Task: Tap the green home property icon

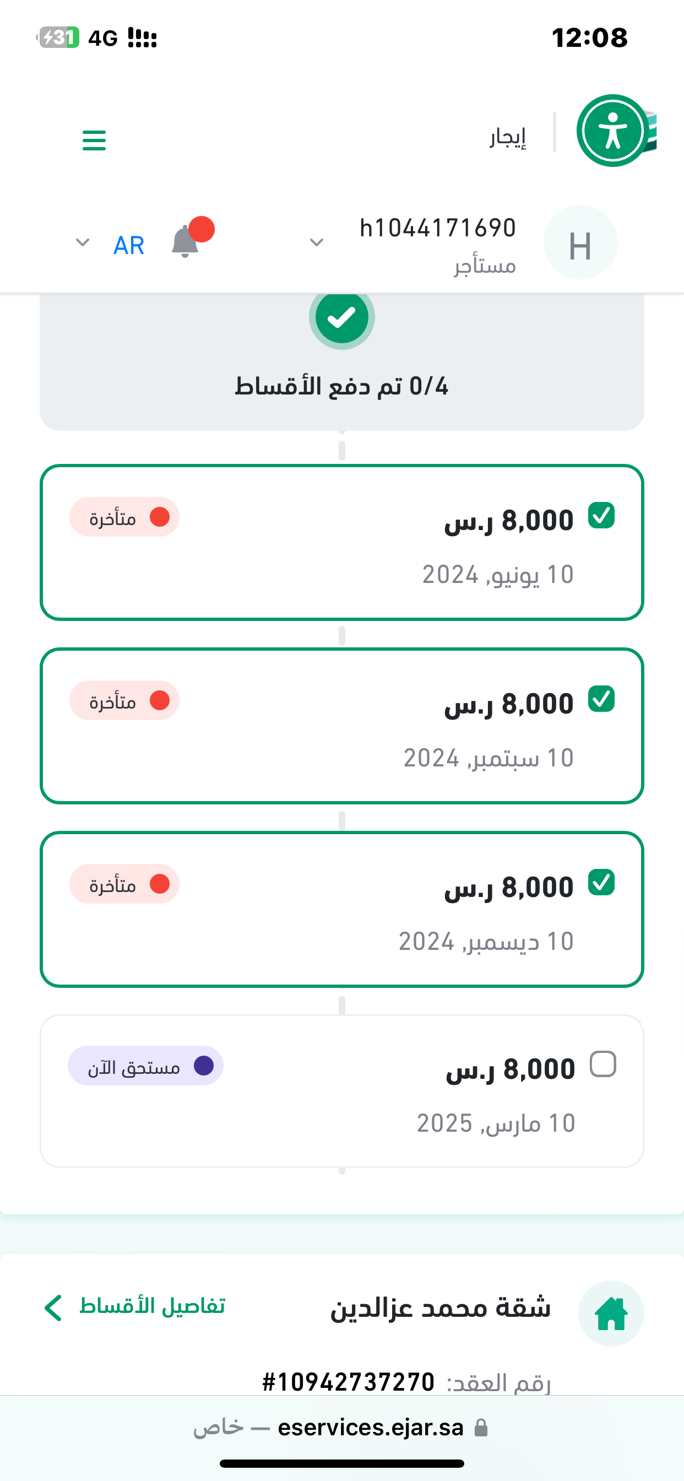Action: click(610, 1313)
